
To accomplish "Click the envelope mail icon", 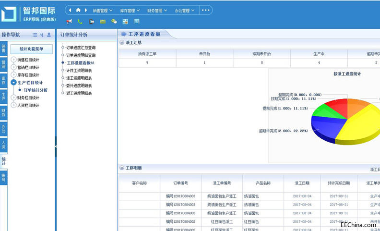I will point(103,22).
